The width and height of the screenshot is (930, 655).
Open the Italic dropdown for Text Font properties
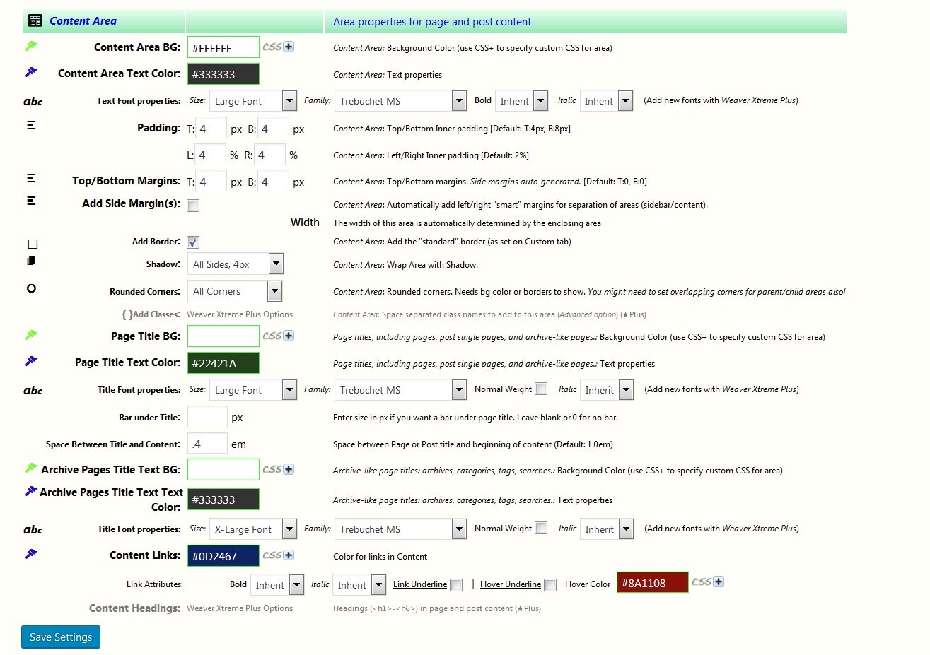pos(606,101)
